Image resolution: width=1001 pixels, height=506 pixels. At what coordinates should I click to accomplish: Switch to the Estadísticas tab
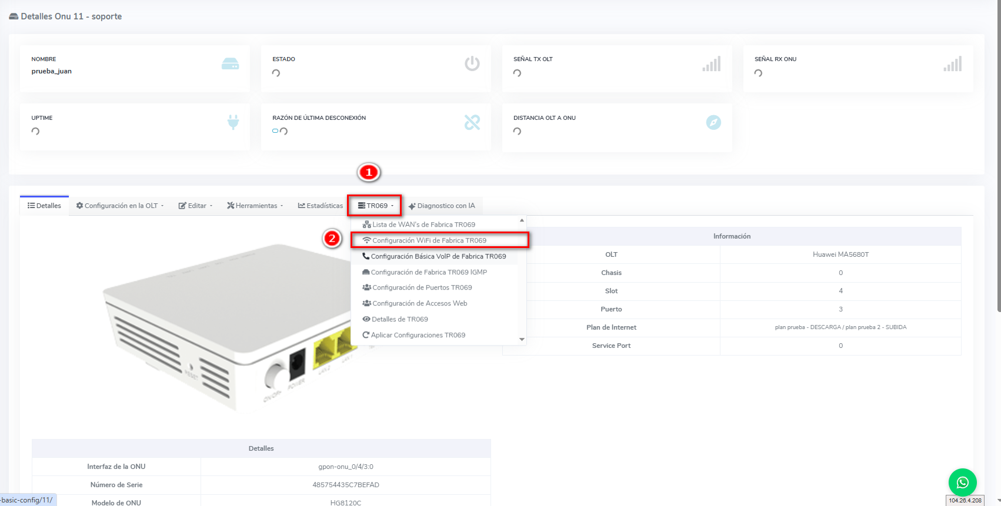pyautogui.click(x=321, y=206)
